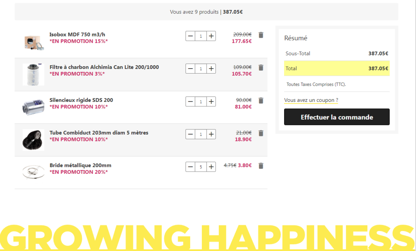
Task: Click 'Vous avez 9 produits' header text
Action: [x=194, y=12]
